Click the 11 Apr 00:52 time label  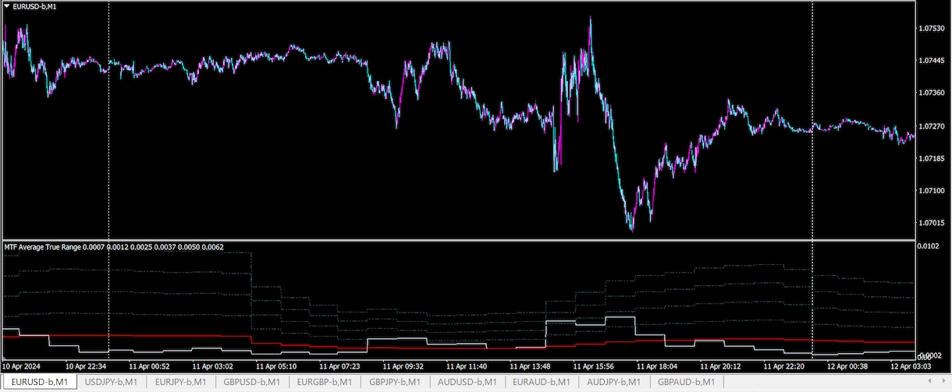click(x=149, y=366)
